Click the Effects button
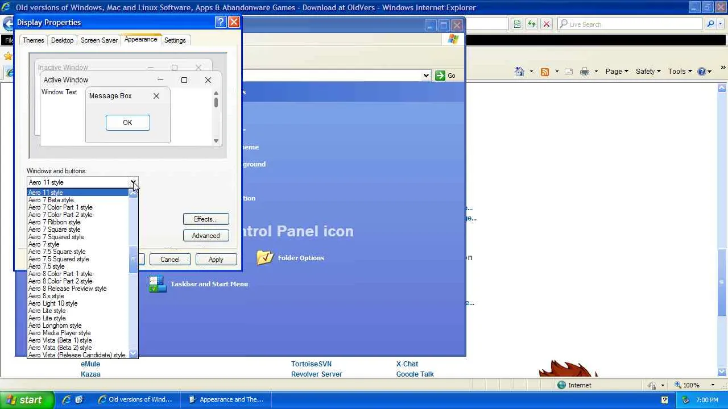The width and height of the screenshot is (728, 409). 206,219
